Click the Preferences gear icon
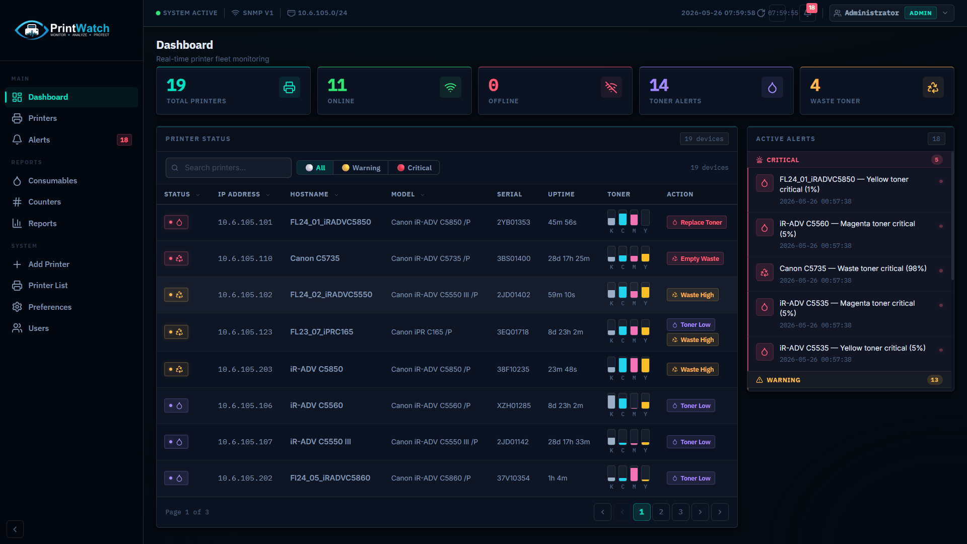 click(17, 307)
